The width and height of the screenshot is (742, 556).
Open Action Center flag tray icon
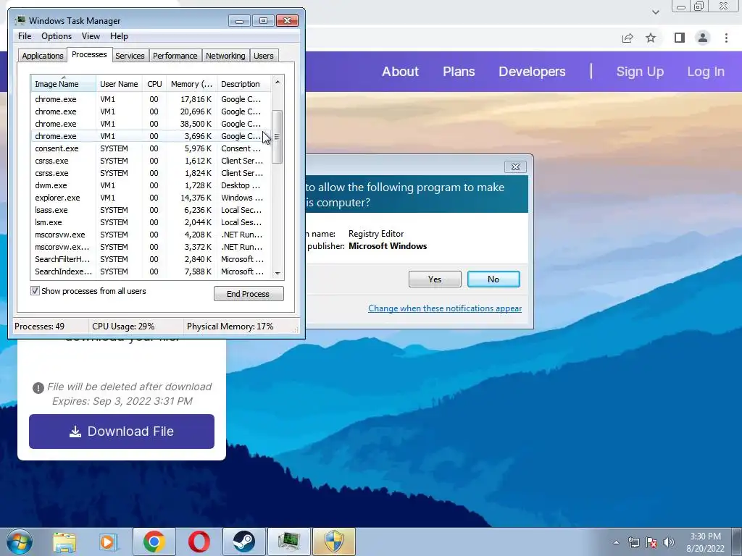(x=651, y=542)
